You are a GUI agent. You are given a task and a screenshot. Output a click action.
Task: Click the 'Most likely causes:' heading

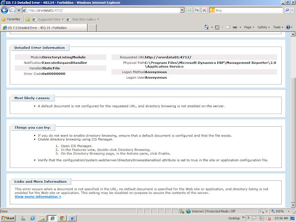32,98
